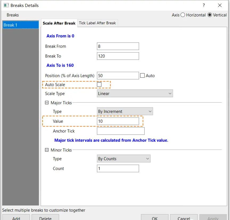Click the 'Axis From is 0' text
The width and height of the screenshot is (230, 220).
click(x=60, y=36)
